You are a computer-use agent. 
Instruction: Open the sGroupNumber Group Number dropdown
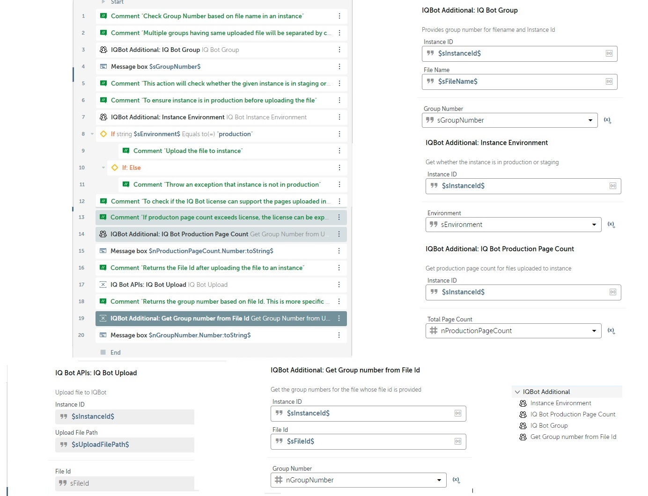click(510, 120)
